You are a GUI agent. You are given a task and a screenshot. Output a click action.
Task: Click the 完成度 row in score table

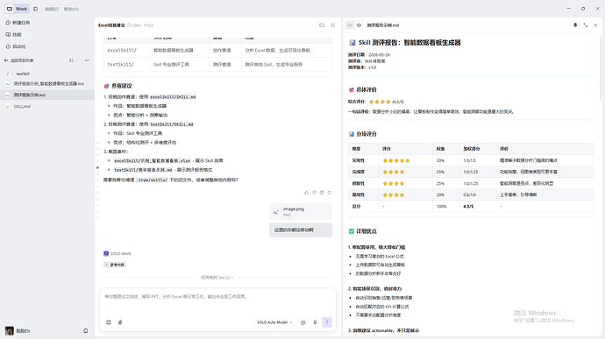(471, 172)
